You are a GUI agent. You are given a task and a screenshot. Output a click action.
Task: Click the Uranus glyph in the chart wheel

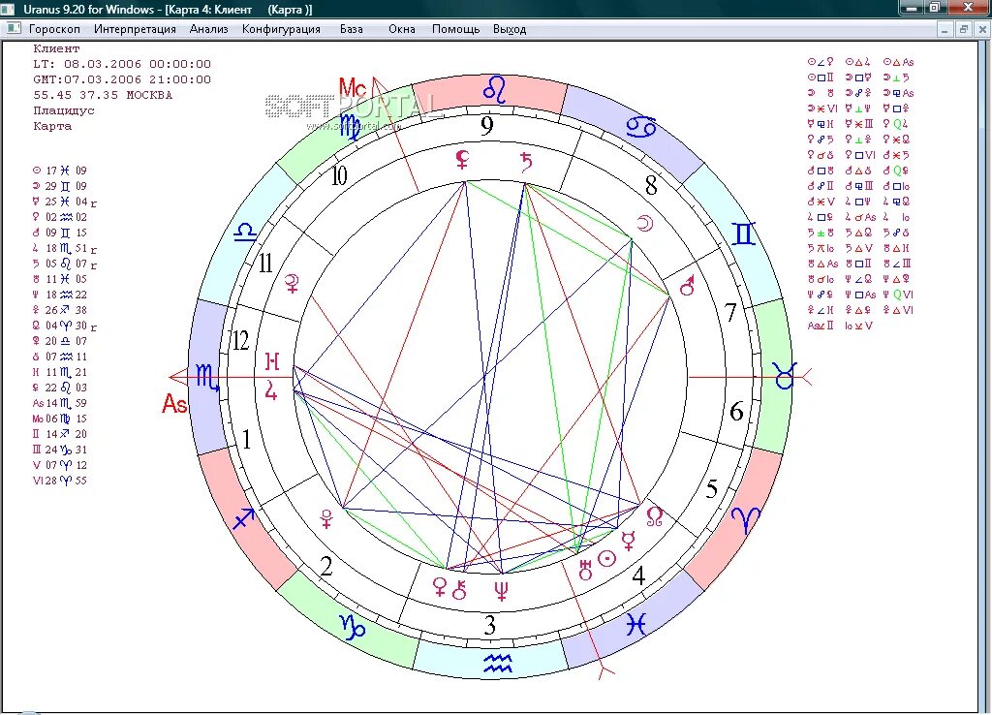(586, 570)
